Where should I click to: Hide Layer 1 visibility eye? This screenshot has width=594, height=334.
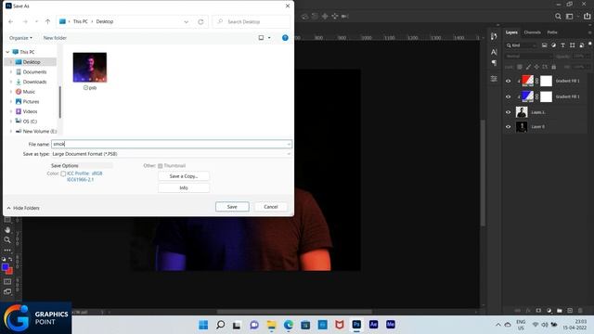point(509,112)
